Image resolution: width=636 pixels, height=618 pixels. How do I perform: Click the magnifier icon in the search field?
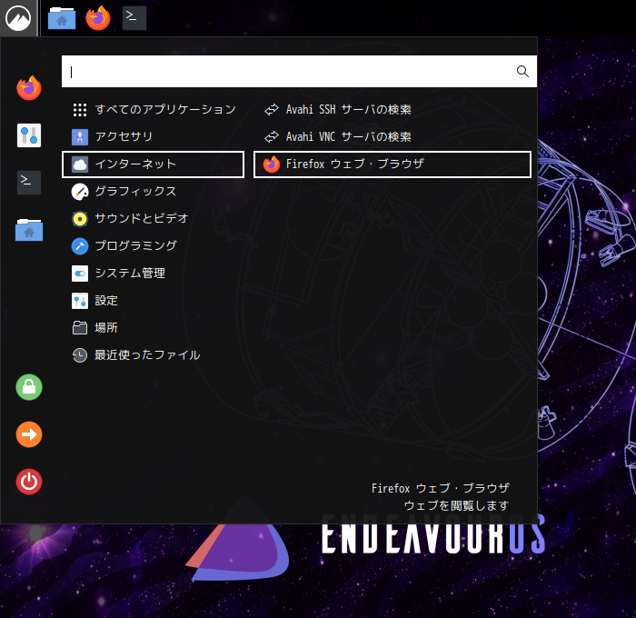522,72
